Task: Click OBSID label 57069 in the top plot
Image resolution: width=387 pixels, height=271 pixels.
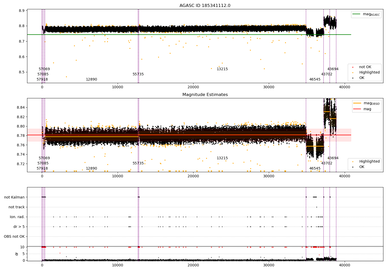Action: click(x=44, y=69)
